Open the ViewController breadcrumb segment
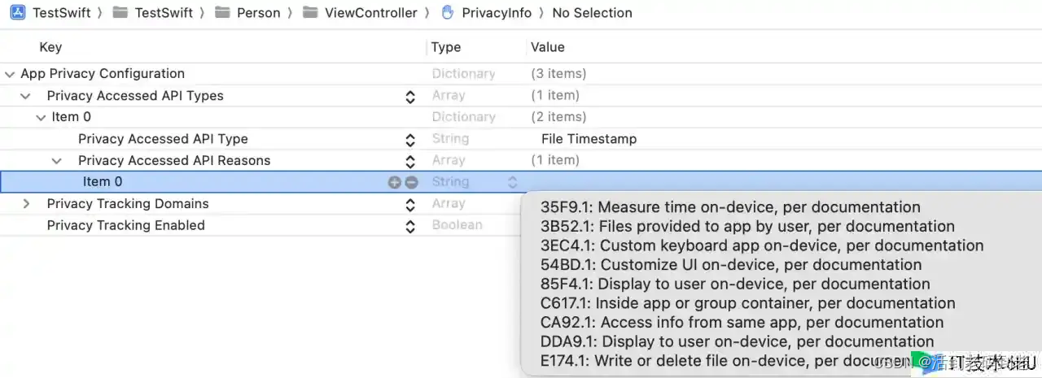Screen dimensions: 1042x378 (x=370, y=13)
